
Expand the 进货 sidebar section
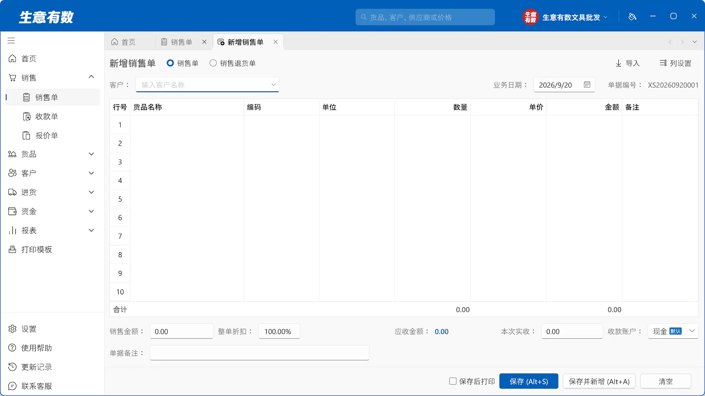(91, 192)
